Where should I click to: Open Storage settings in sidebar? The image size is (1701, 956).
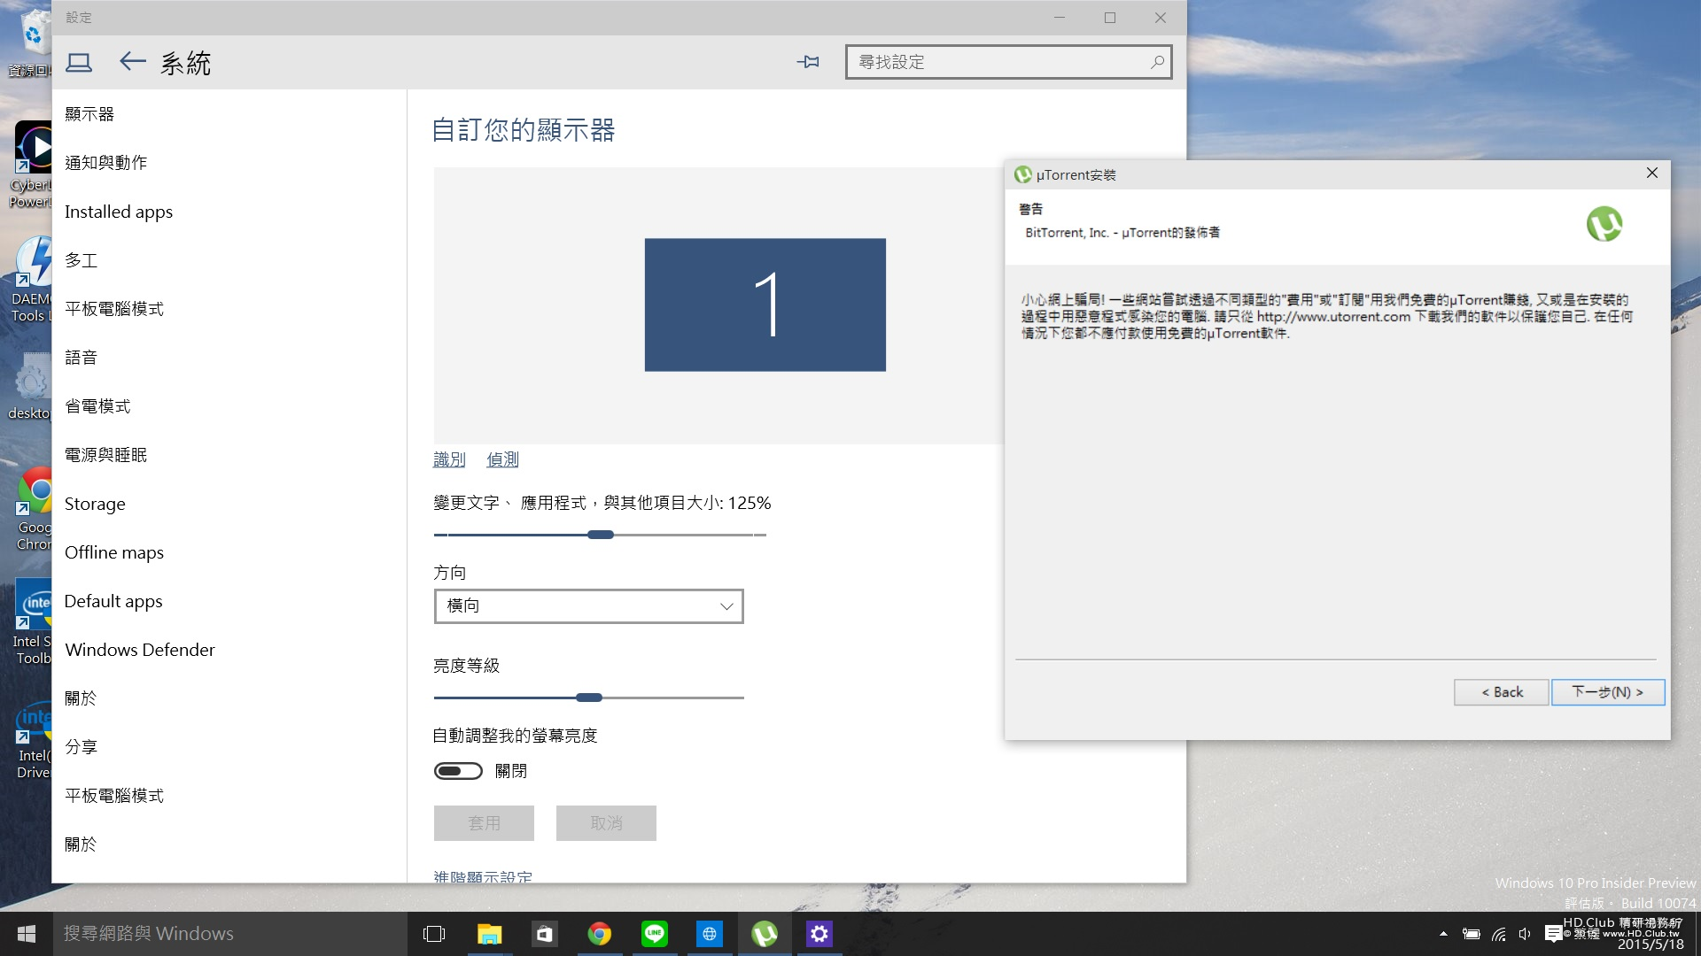pos(95,504)
